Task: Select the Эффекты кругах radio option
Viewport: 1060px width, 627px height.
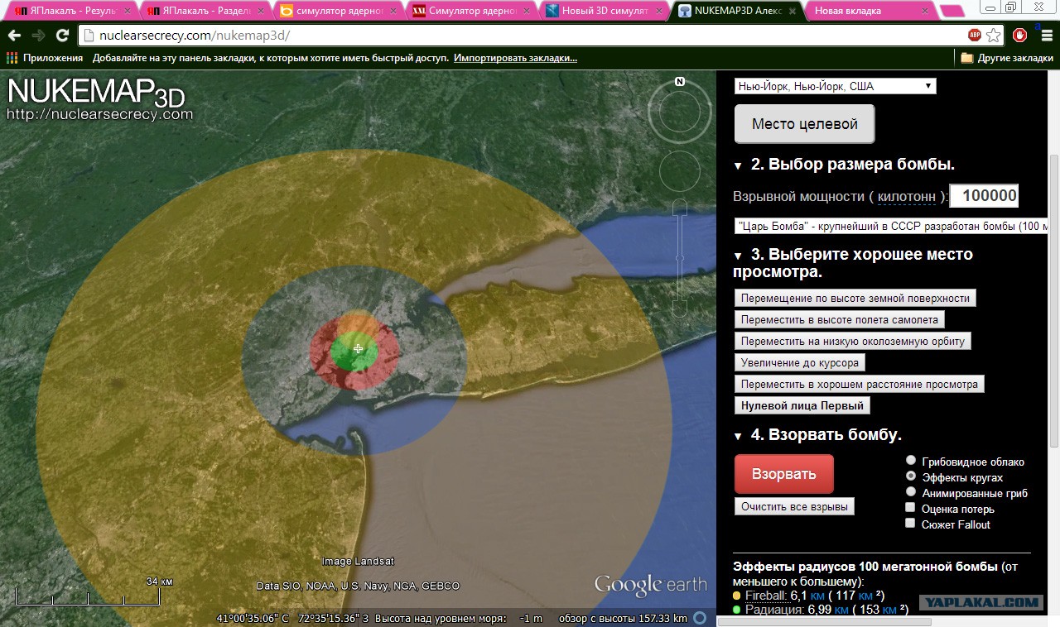Action: click(911, 476)
